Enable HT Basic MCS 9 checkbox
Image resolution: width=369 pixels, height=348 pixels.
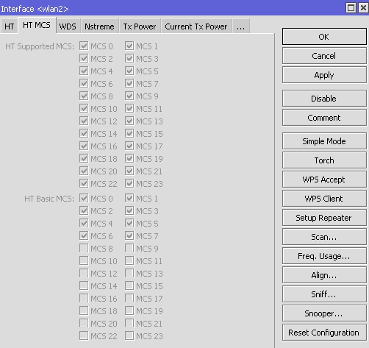point(129,248)
